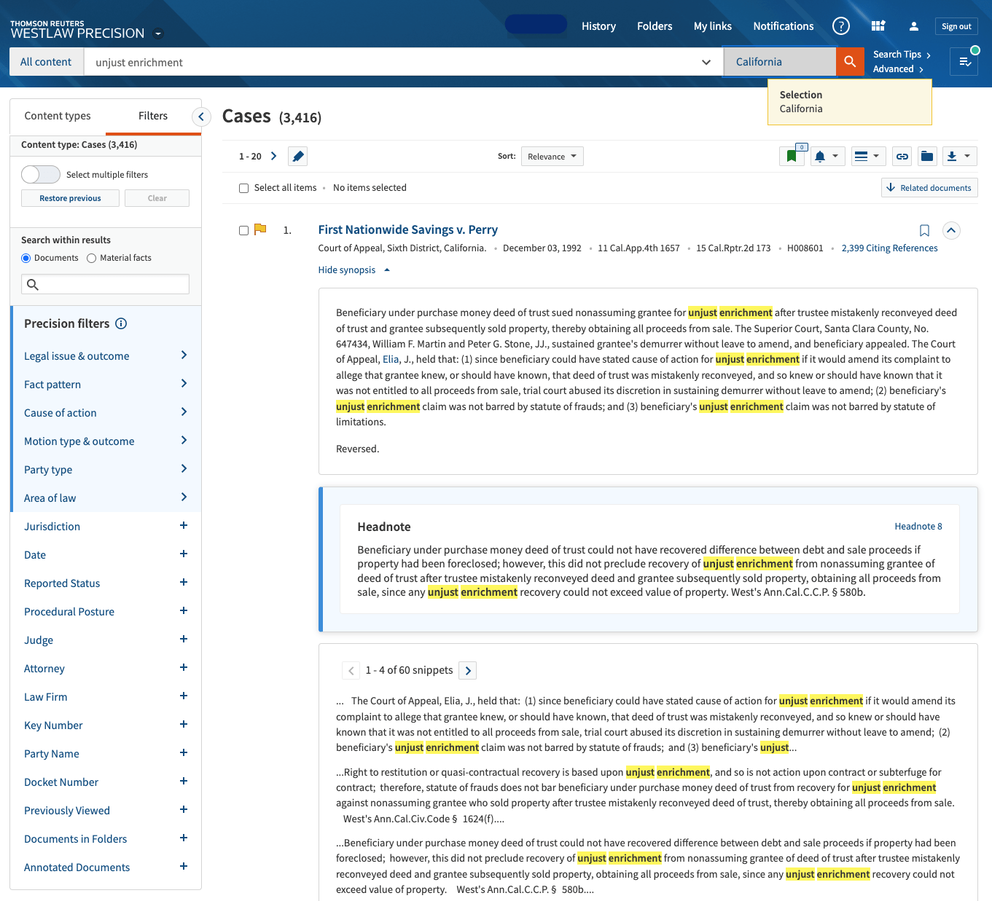The width and height of the screenshot is (992, 901).
Task: Bookmark the First Nationwide Savings result
Action: (924, 231)
